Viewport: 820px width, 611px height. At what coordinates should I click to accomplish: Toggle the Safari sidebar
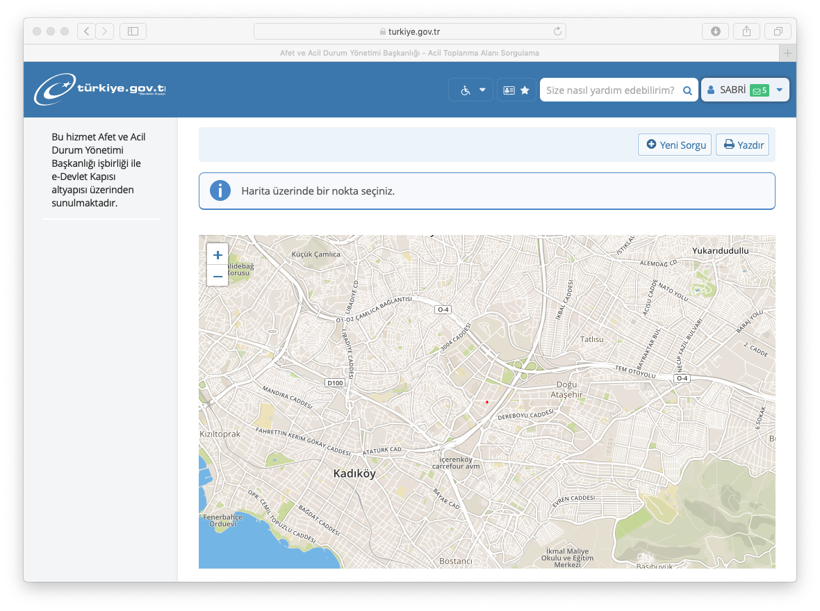tap(133, 31)
